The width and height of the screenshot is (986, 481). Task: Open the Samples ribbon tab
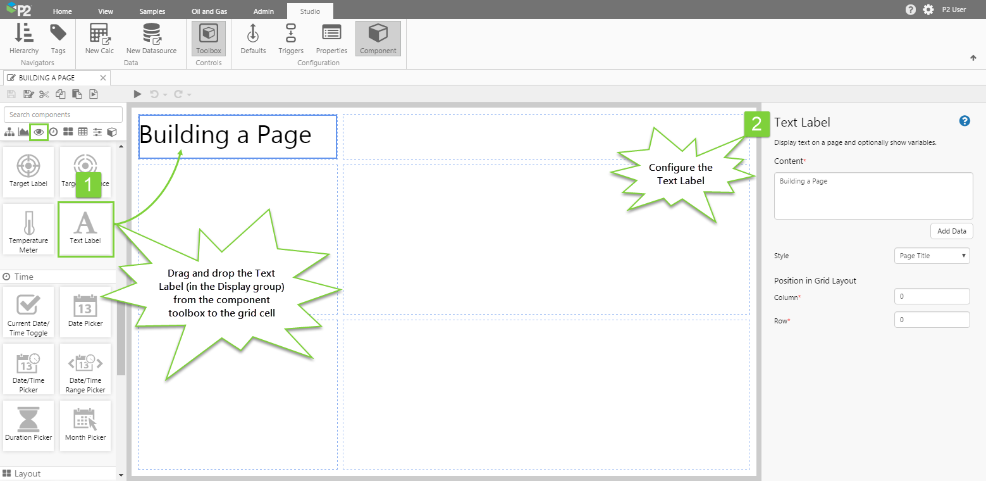pos(152,11)
